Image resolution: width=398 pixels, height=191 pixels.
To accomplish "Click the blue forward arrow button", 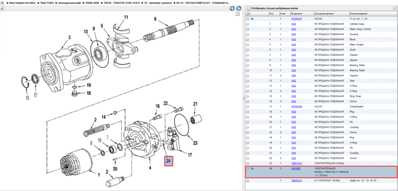I will point(238,8).
